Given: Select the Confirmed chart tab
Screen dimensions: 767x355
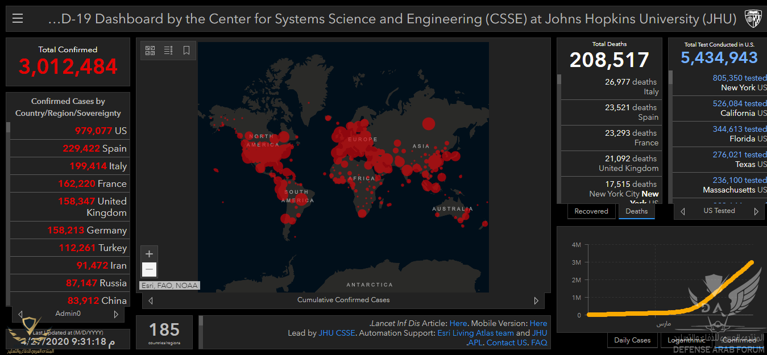Looking at the screenshot, I should coord(739,340).
